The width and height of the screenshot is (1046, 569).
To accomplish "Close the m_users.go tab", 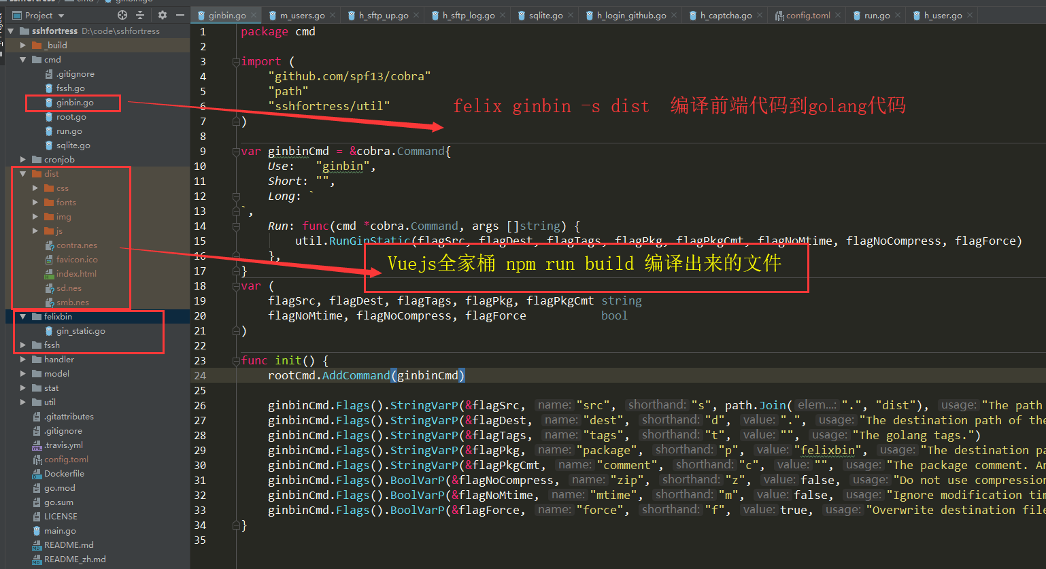I will [333, 15].
